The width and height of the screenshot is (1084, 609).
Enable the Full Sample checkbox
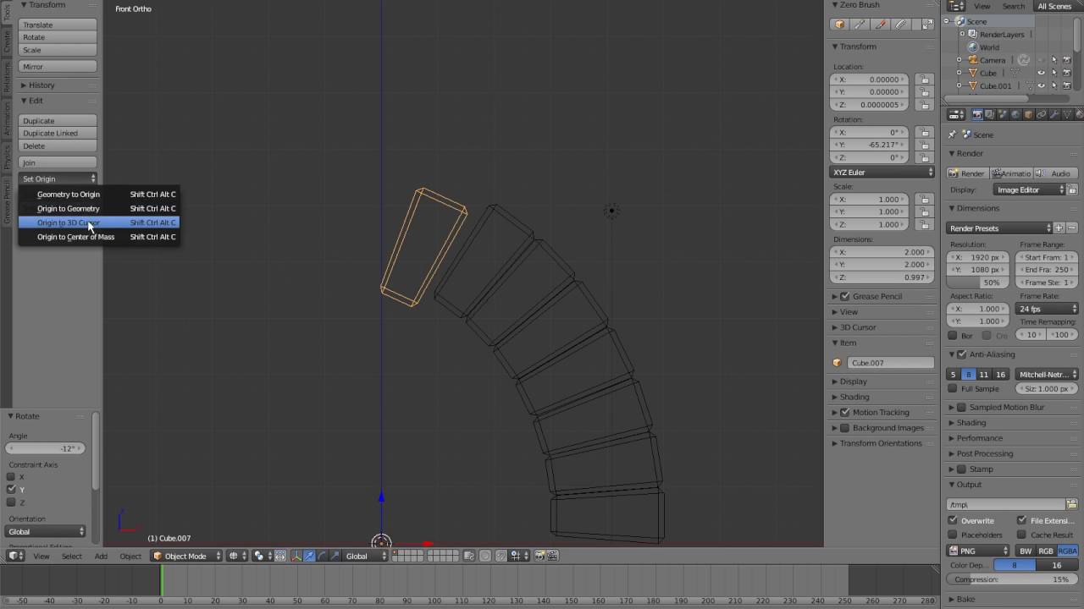(x=953, y=389)
